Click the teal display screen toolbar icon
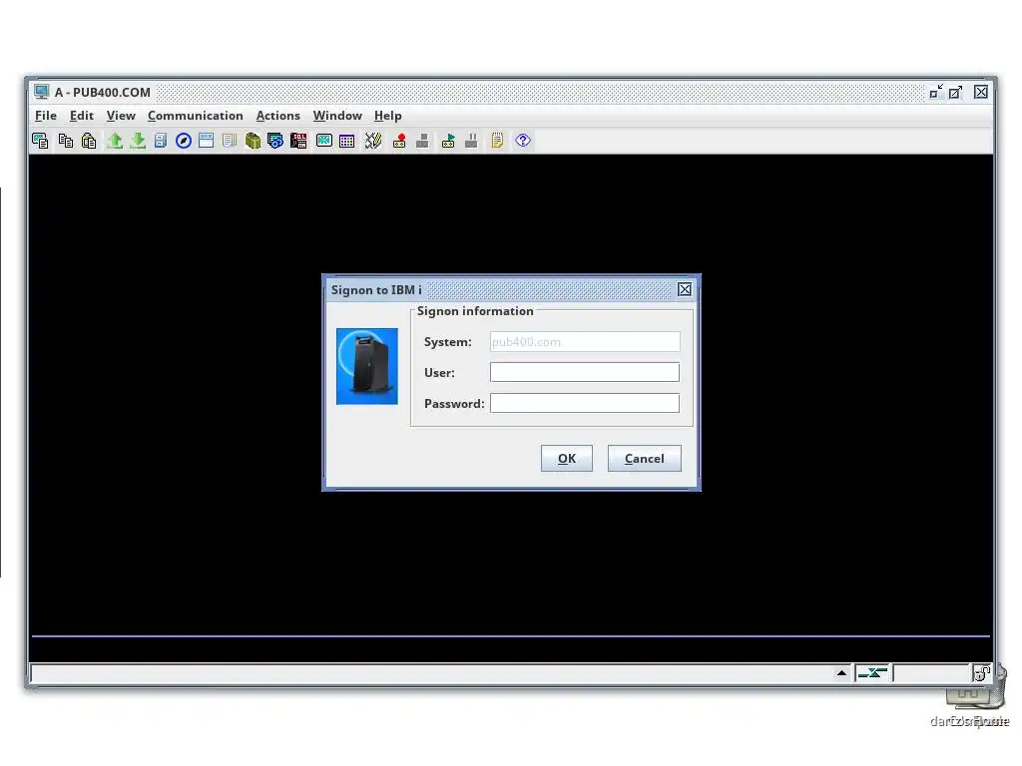Screen dimensions: 1022x766 click(x=324, y=141)
